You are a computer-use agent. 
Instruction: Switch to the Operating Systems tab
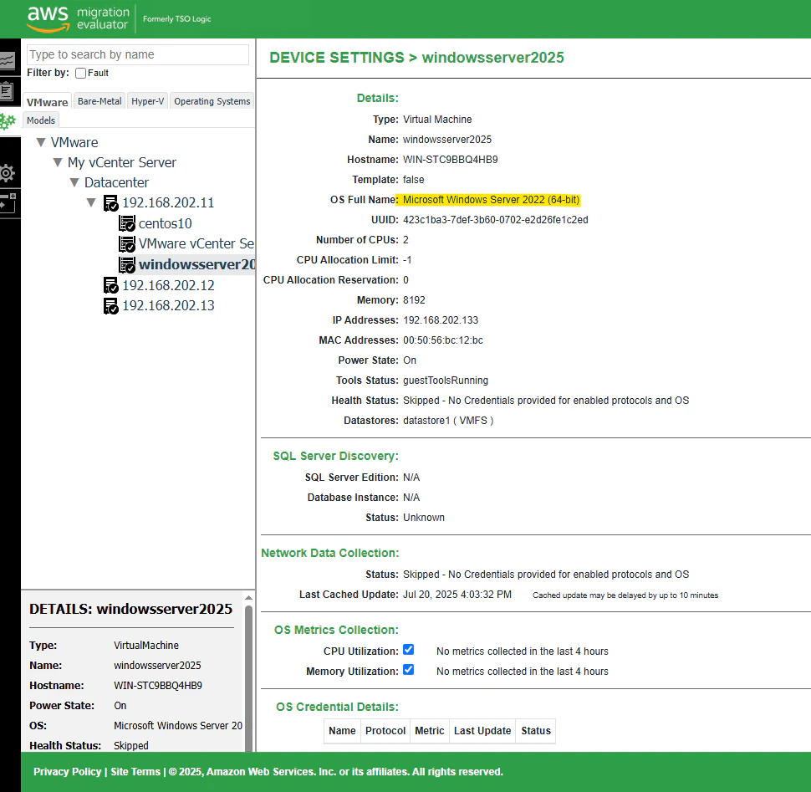(212, 101)
